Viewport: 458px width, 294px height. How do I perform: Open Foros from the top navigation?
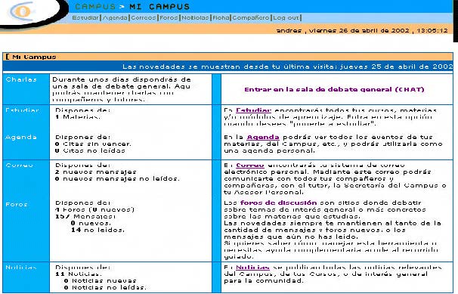pyautogui.click(x=169, y=18)
